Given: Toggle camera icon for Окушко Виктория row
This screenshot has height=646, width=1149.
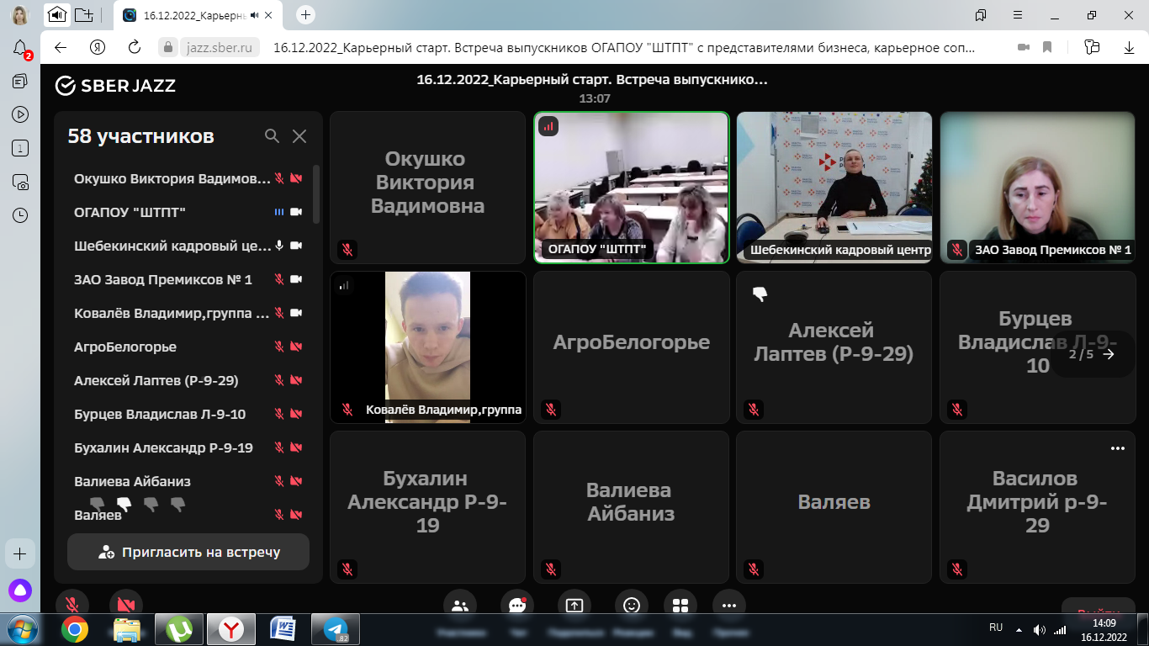Looking at the screenshot, I should click(296, 178).
